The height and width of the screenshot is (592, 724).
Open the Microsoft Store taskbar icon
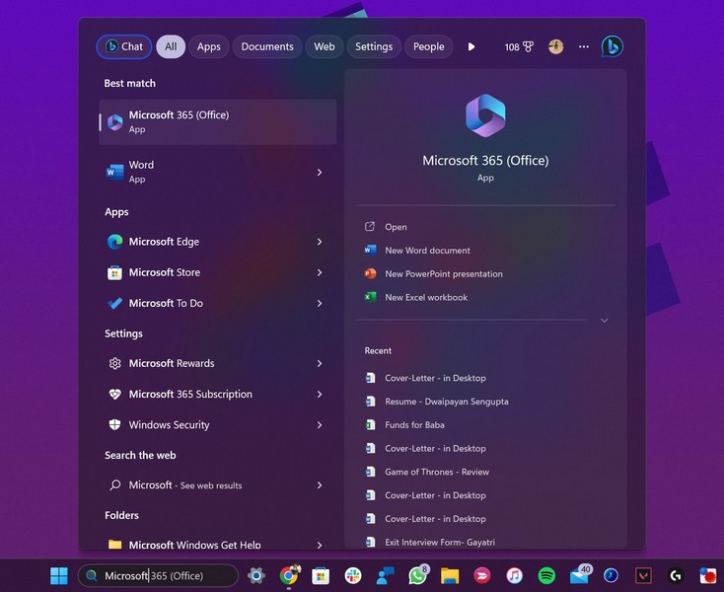320,575
